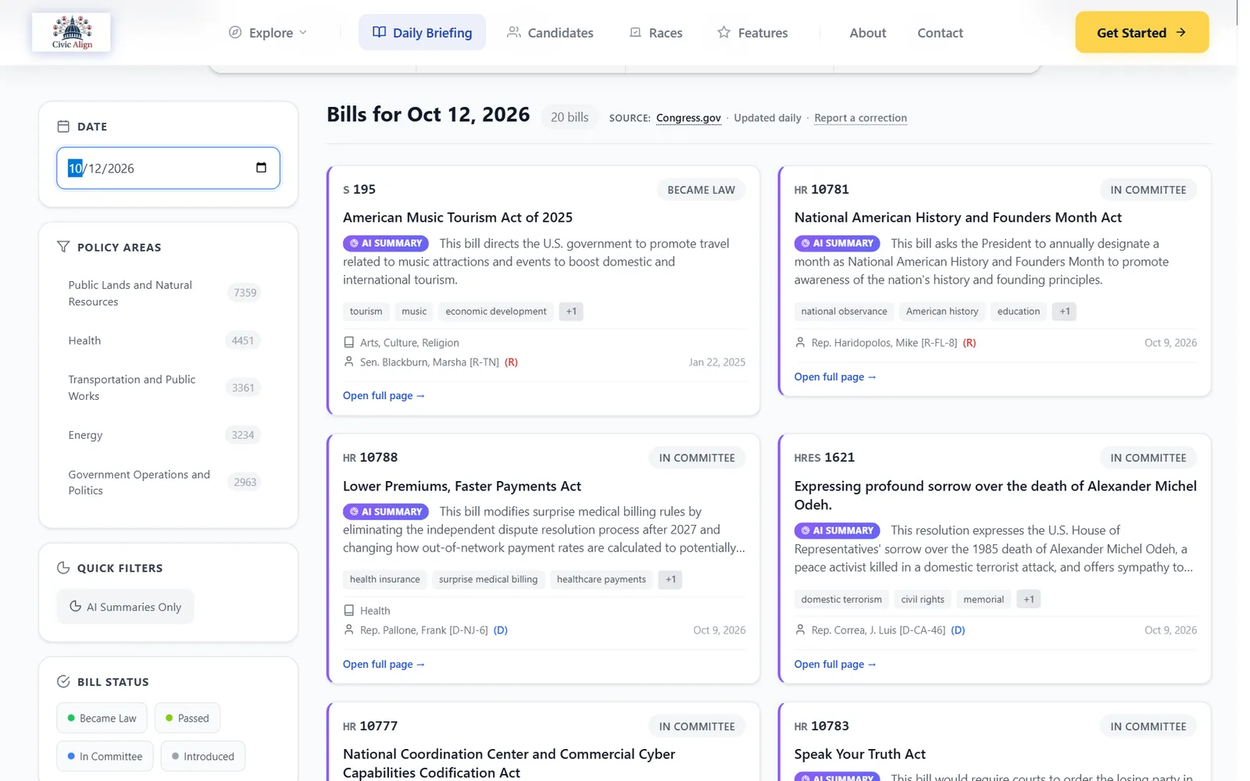
Task: Click the Explore compass icon
Action: (x=234, y=32)
